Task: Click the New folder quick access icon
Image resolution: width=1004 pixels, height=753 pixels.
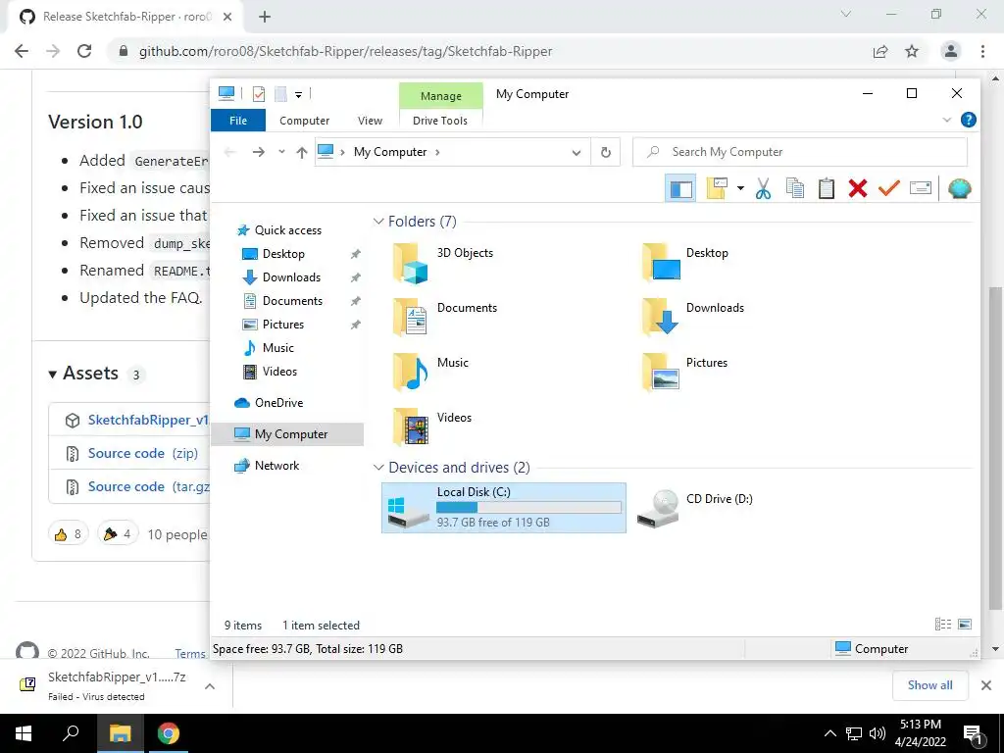Action: coord(280,94)
